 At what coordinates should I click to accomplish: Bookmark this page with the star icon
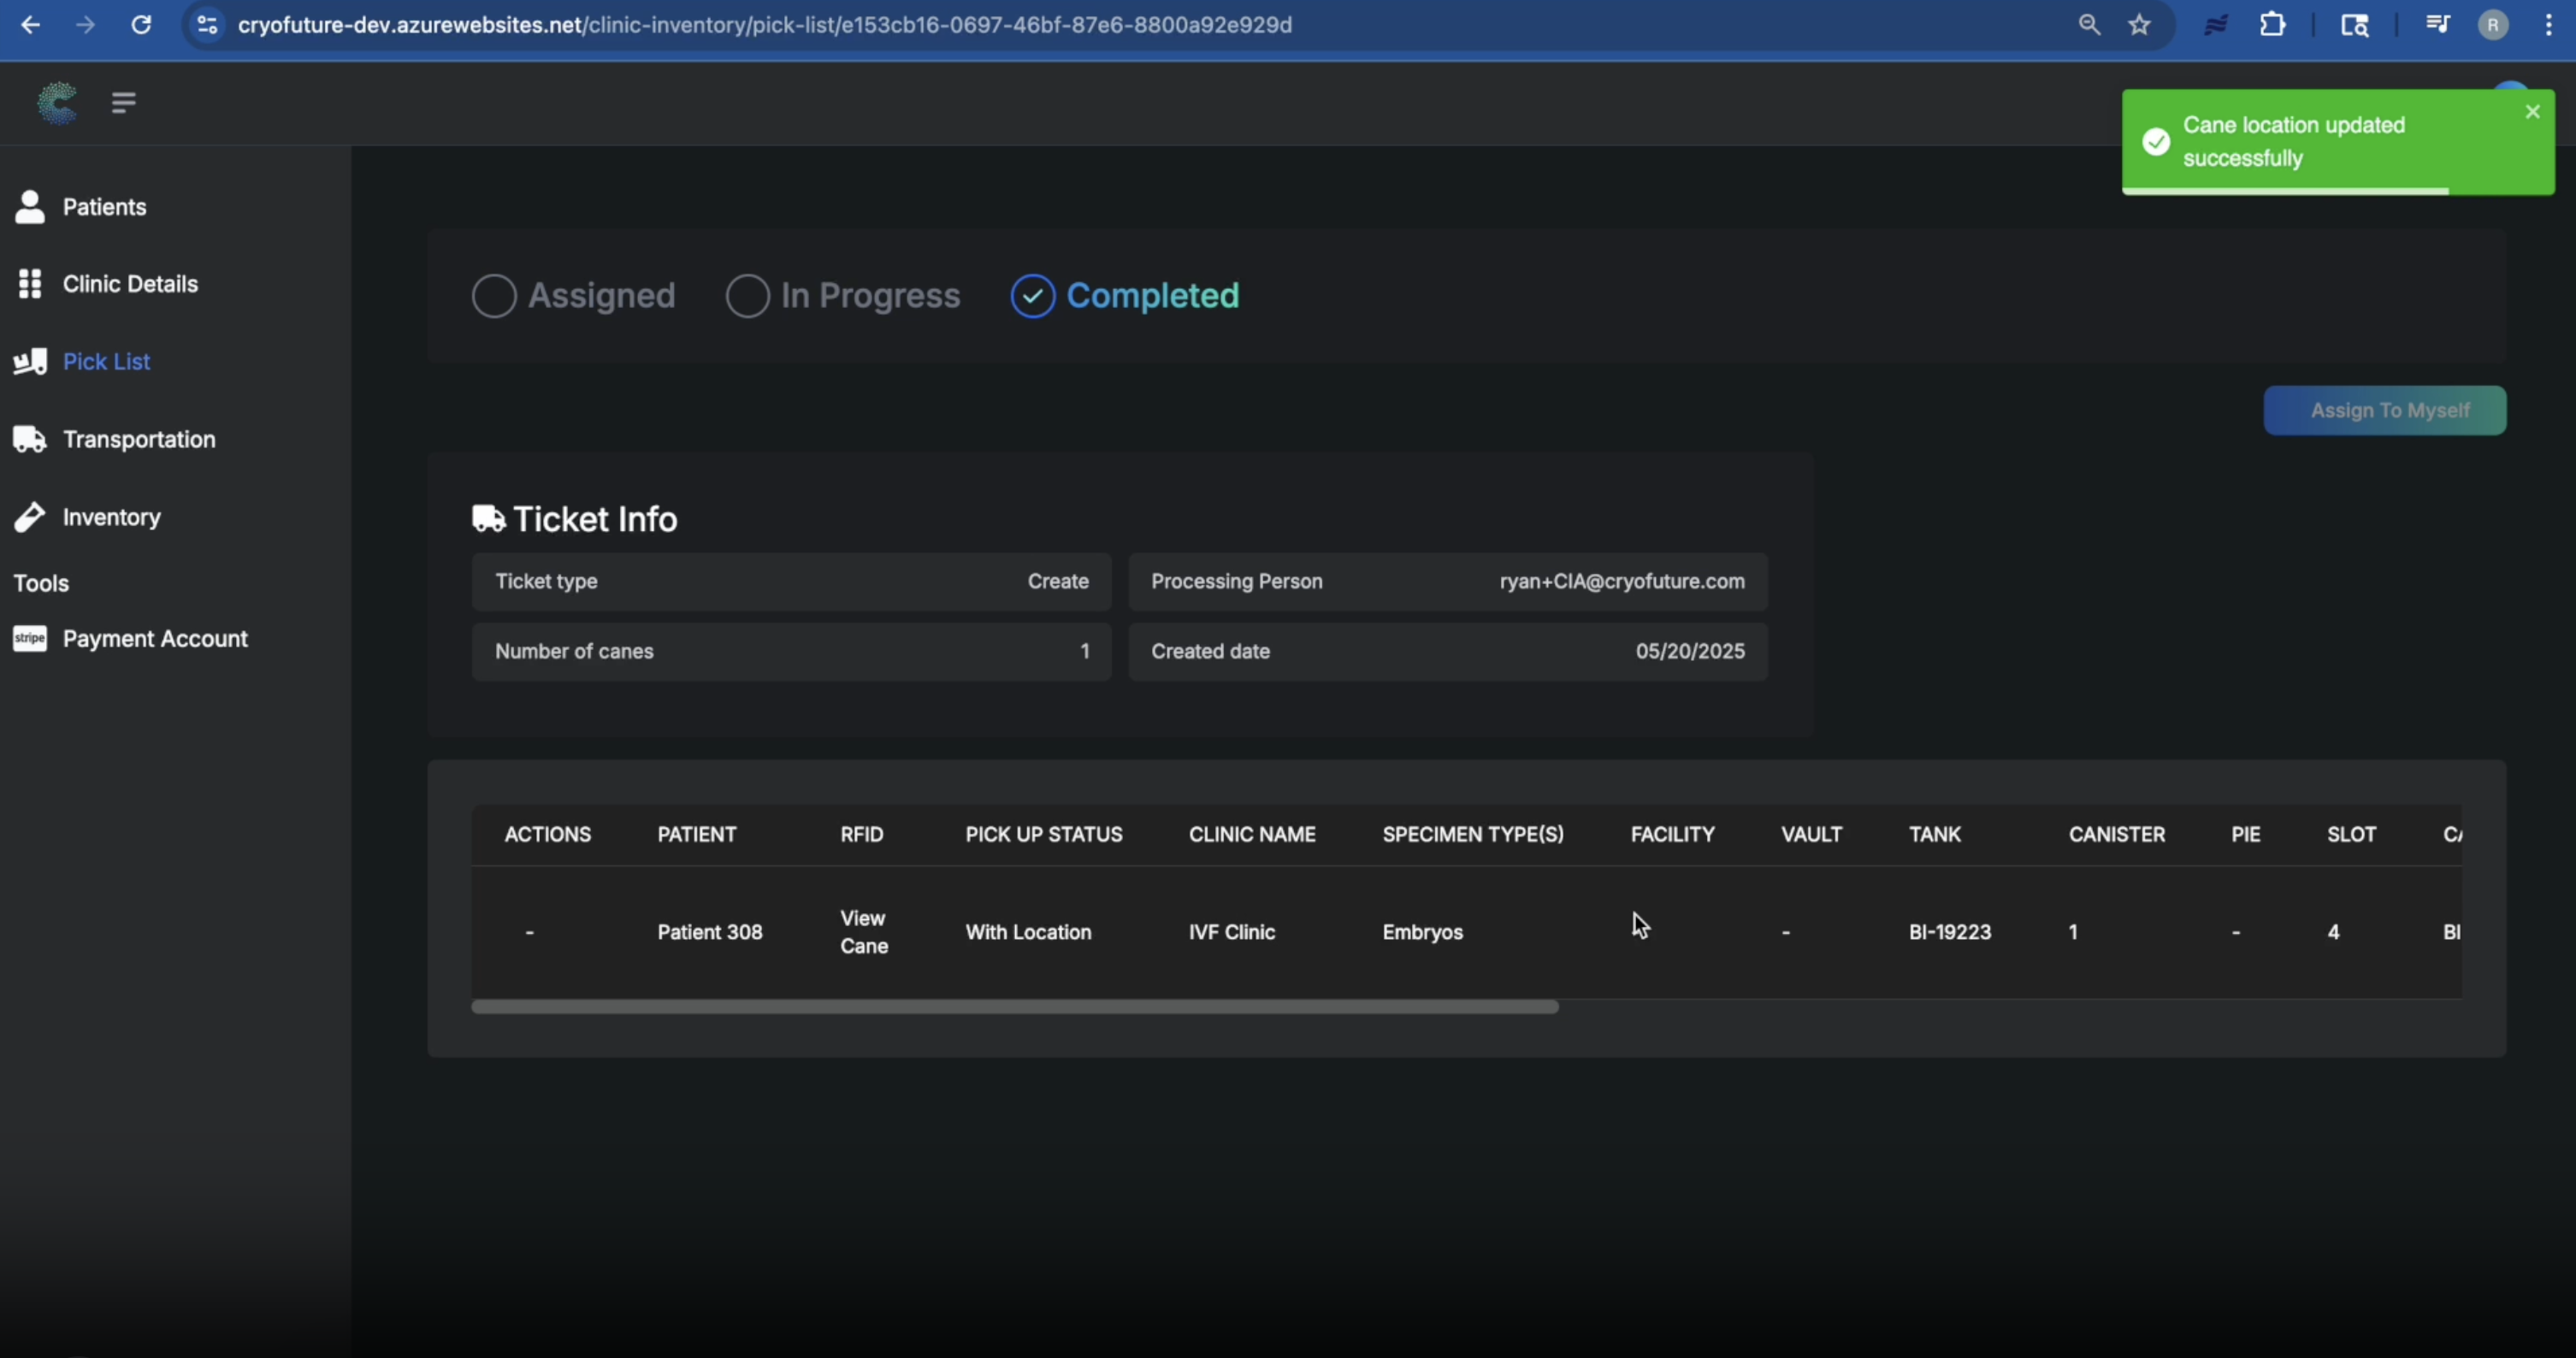pyautogui.click(x=2139, y=25)
